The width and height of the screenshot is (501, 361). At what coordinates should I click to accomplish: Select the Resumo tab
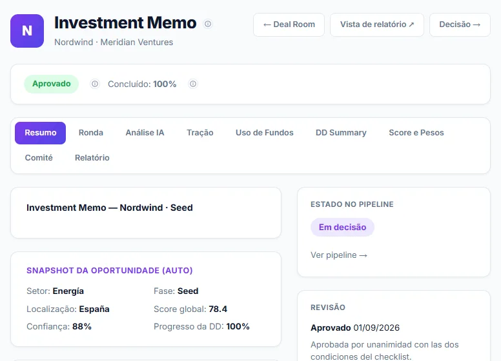click(x=40, y=133)
